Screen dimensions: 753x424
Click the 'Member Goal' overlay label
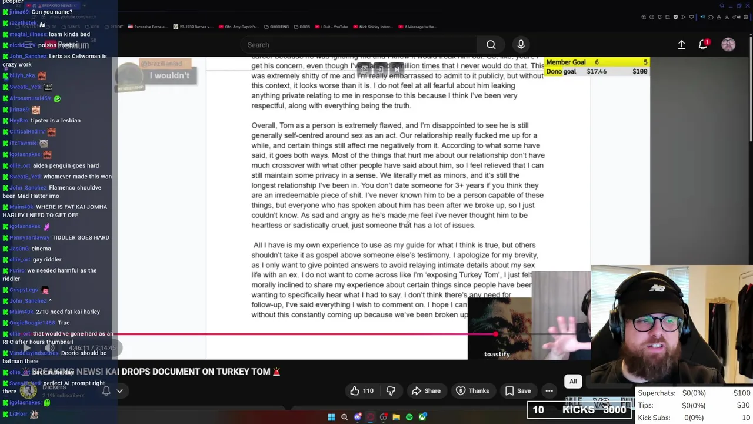coord(565,62)
